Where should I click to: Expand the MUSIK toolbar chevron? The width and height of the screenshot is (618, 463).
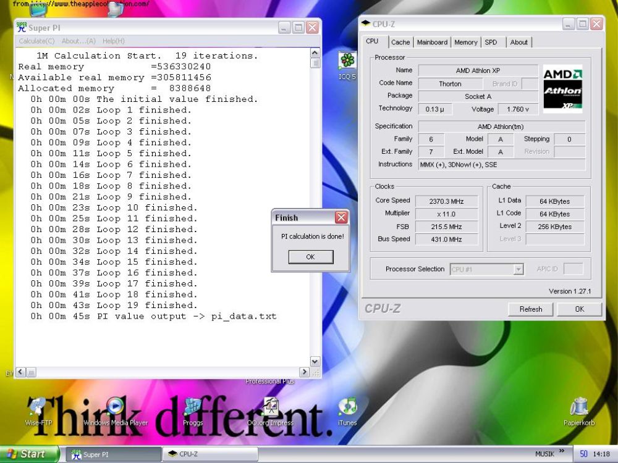pos(562,451)
